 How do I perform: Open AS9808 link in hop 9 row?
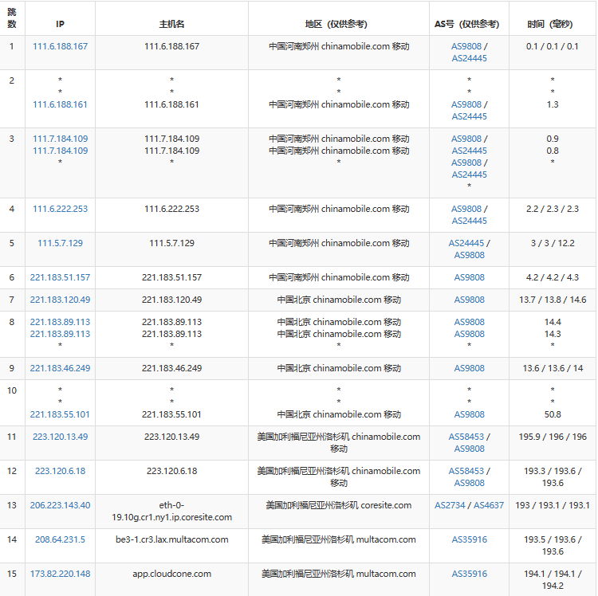[469, 368]
